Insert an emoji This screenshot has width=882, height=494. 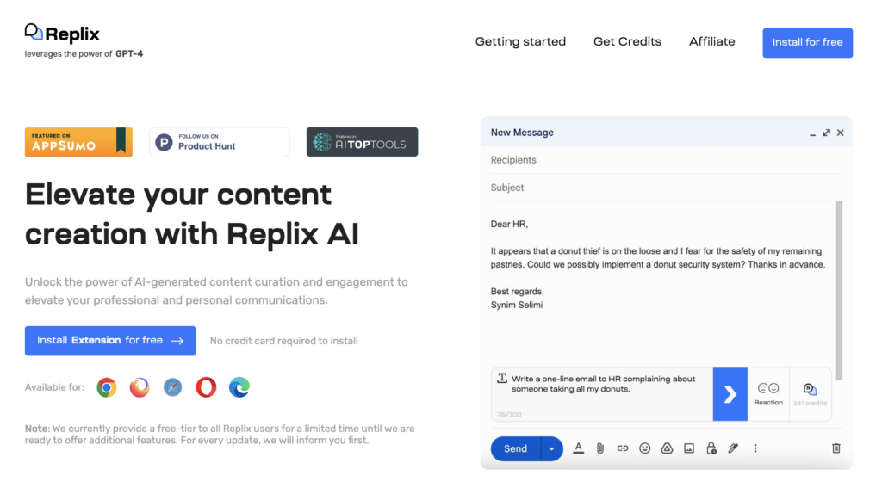point(644,448)
